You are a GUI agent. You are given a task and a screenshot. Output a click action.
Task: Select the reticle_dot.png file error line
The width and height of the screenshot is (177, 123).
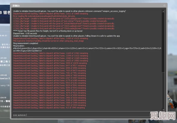[x=44, y=16]
